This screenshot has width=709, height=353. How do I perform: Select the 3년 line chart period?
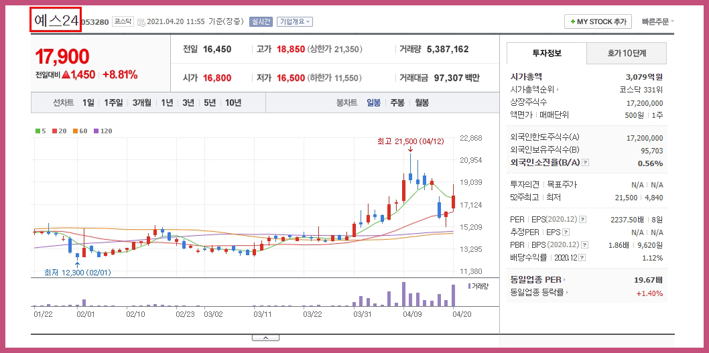pos(188,102)
